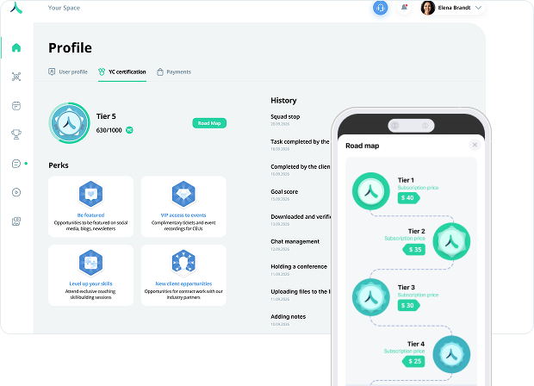
Task: Click the Be featured perk icon
Action: click(x=90, y=194)
